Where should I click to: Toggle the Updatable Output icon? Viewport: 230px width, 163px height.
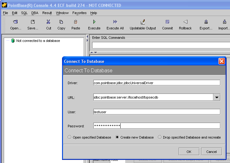(143, 22)
